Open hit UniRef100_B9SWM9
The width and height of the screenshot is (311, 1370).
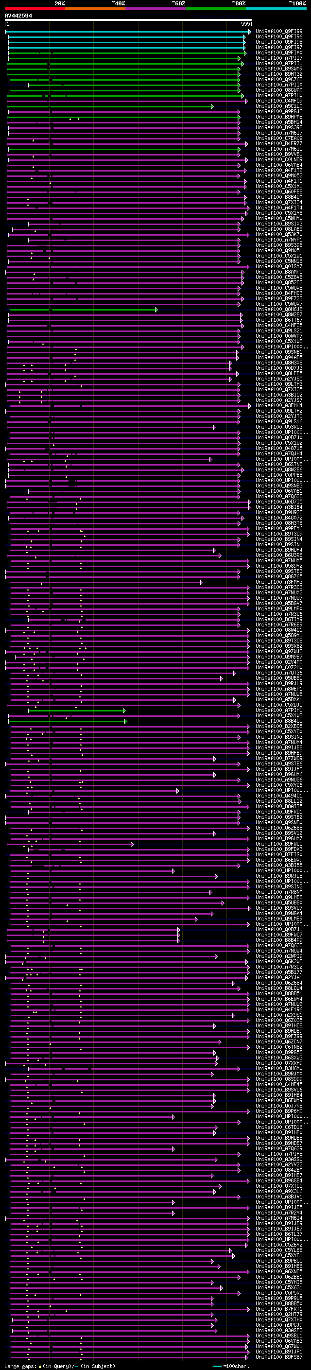[279, 69]
